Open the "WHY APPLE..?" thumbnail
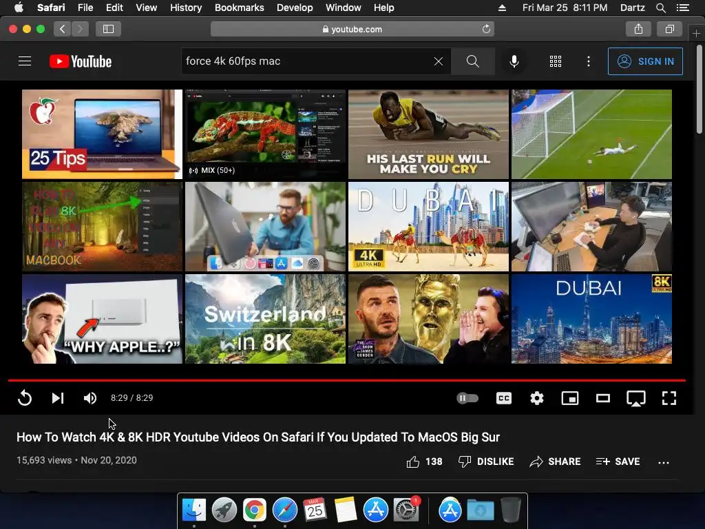The image size is (705, 529). tap(102, 319)
